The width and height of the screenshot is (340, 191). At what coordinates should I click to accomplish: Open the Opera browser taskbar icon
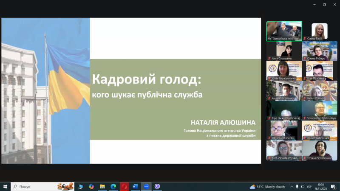125,186
